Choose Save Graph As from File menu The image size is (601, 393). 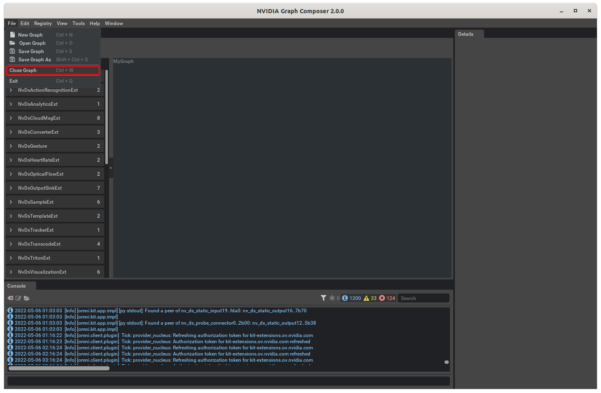pos(34,59)
